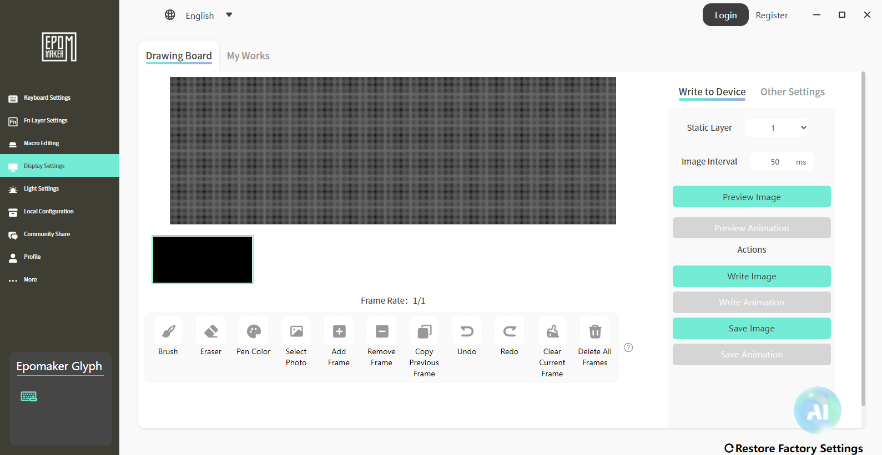Delete all frames
The height and width of the screenshot is (455, 882).
point(595,331)
